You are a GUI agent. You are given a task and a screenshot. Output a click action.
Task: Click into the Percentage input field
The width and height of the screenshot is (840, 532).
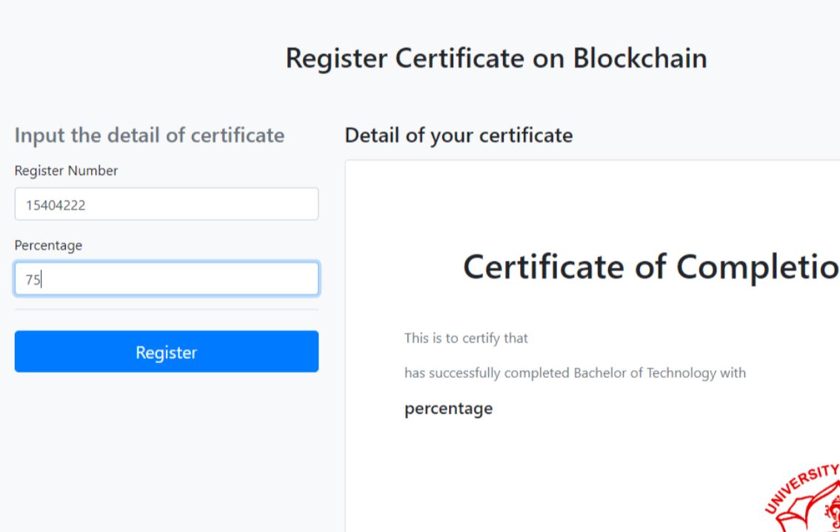pyautogui.click(x=166, y=279)
